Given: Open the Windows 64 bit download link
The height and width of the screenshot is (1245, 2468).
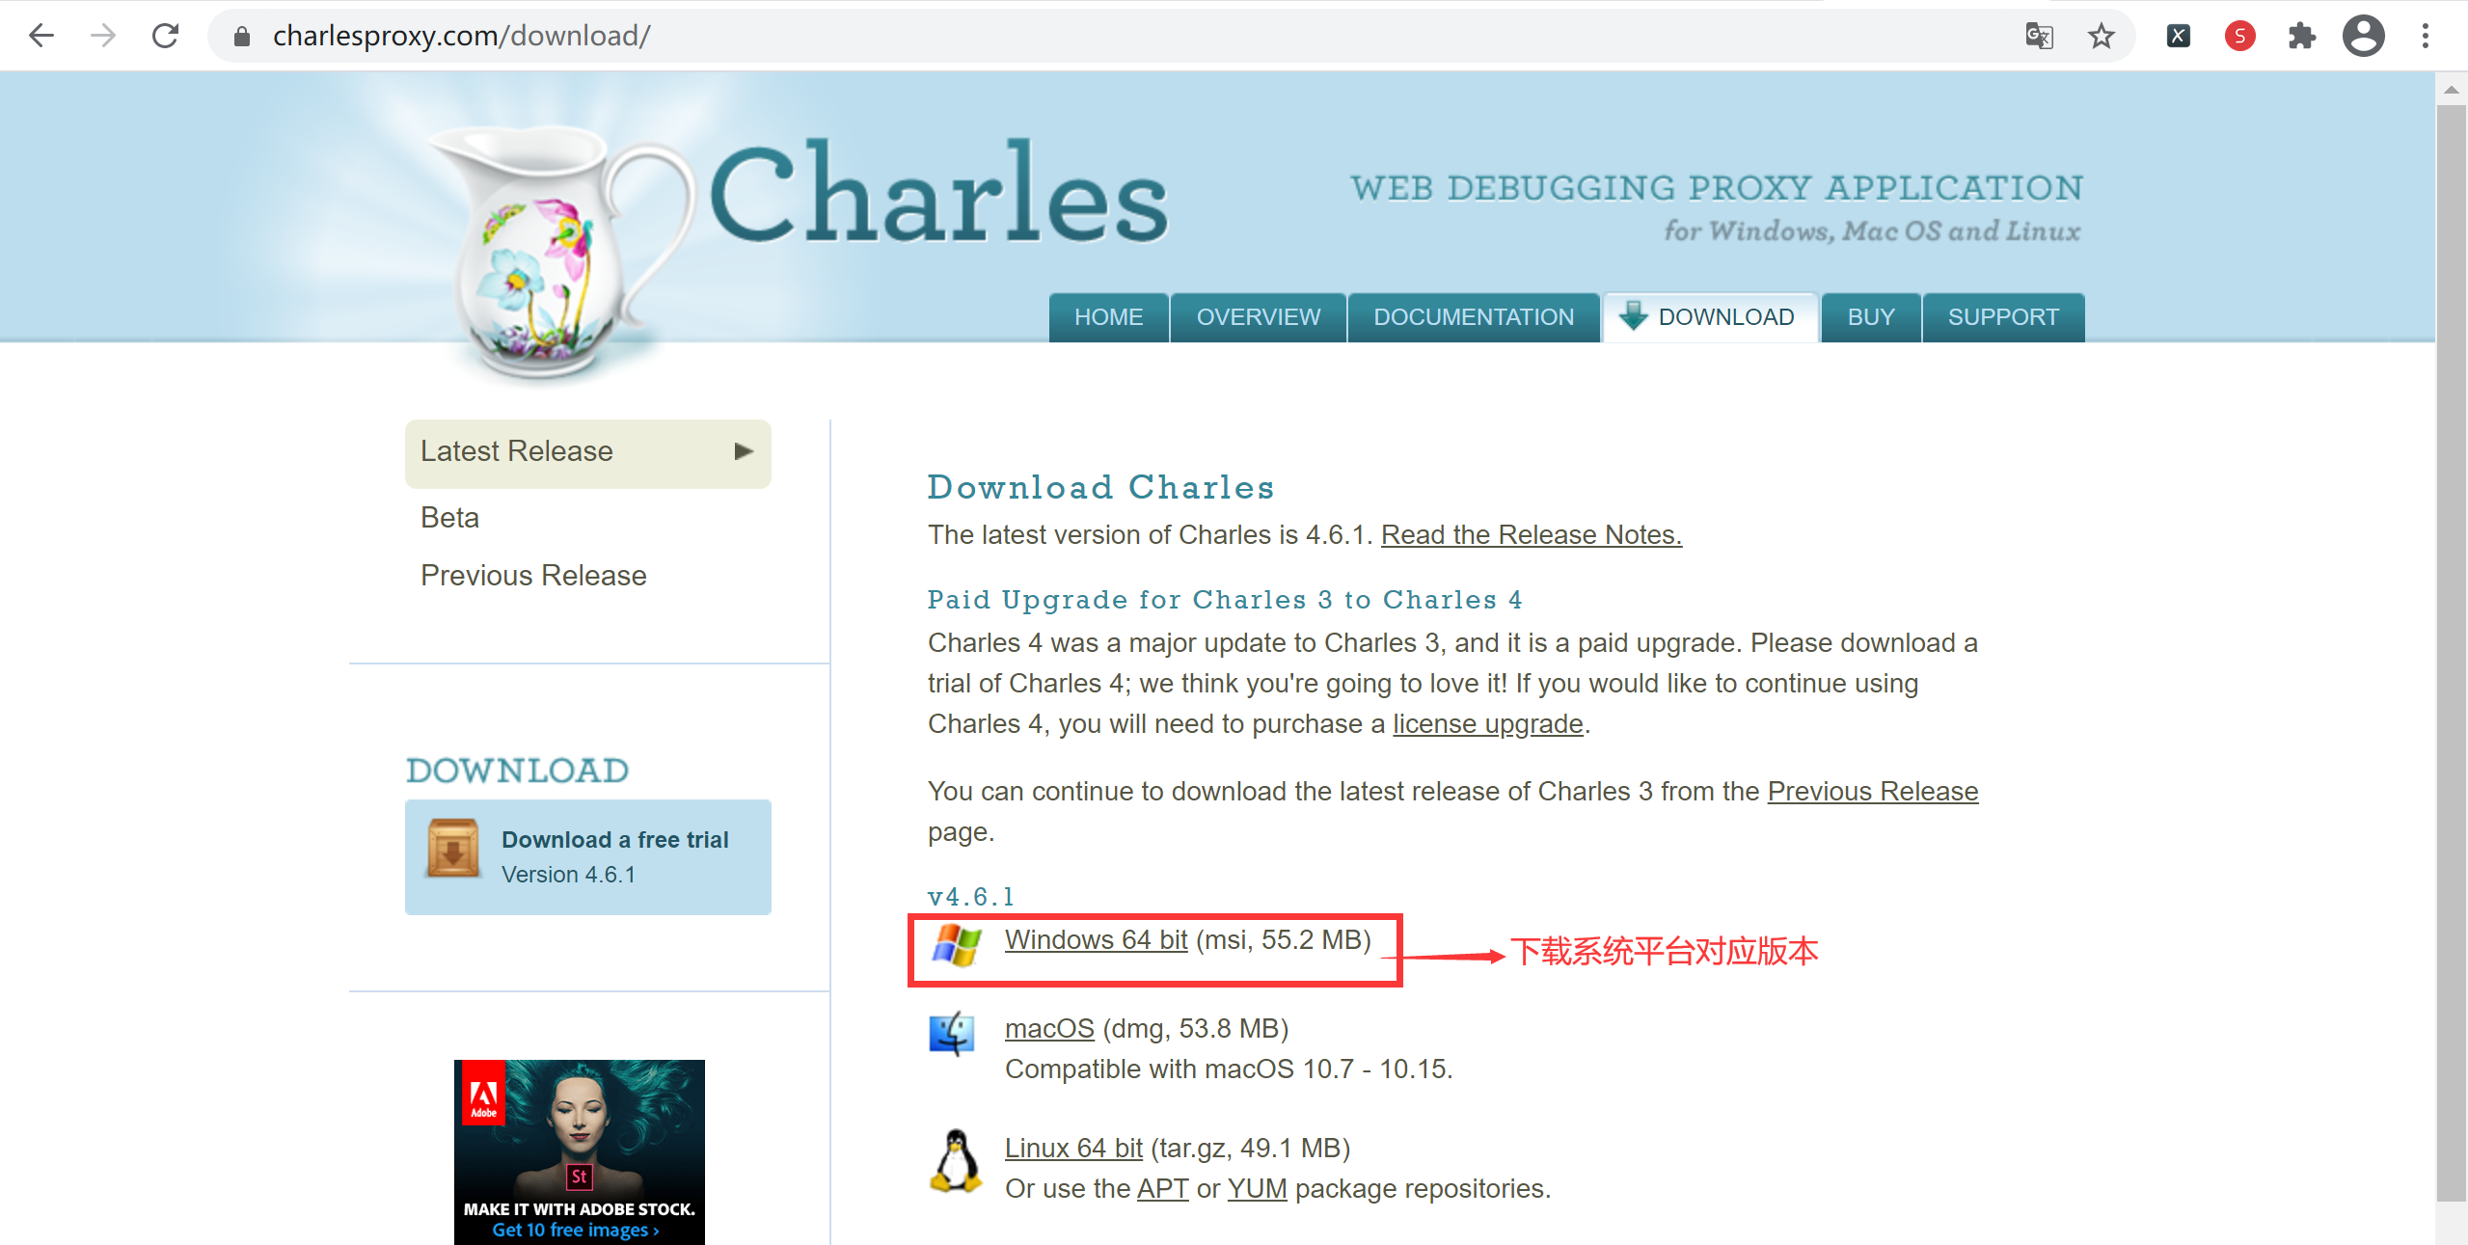Looking at the screenshot, I should pos(1096,940).
